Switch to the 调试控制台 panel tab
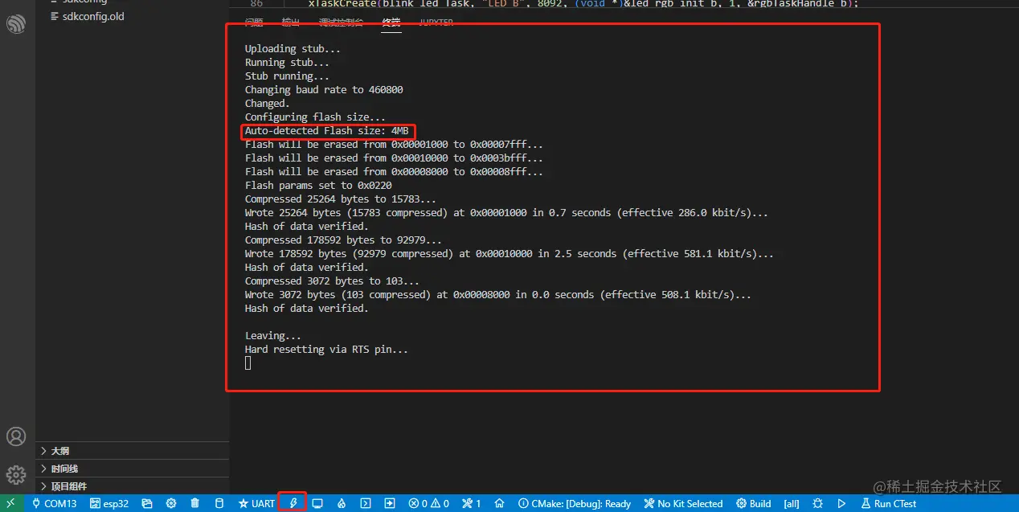 click(x=341, y=23)
